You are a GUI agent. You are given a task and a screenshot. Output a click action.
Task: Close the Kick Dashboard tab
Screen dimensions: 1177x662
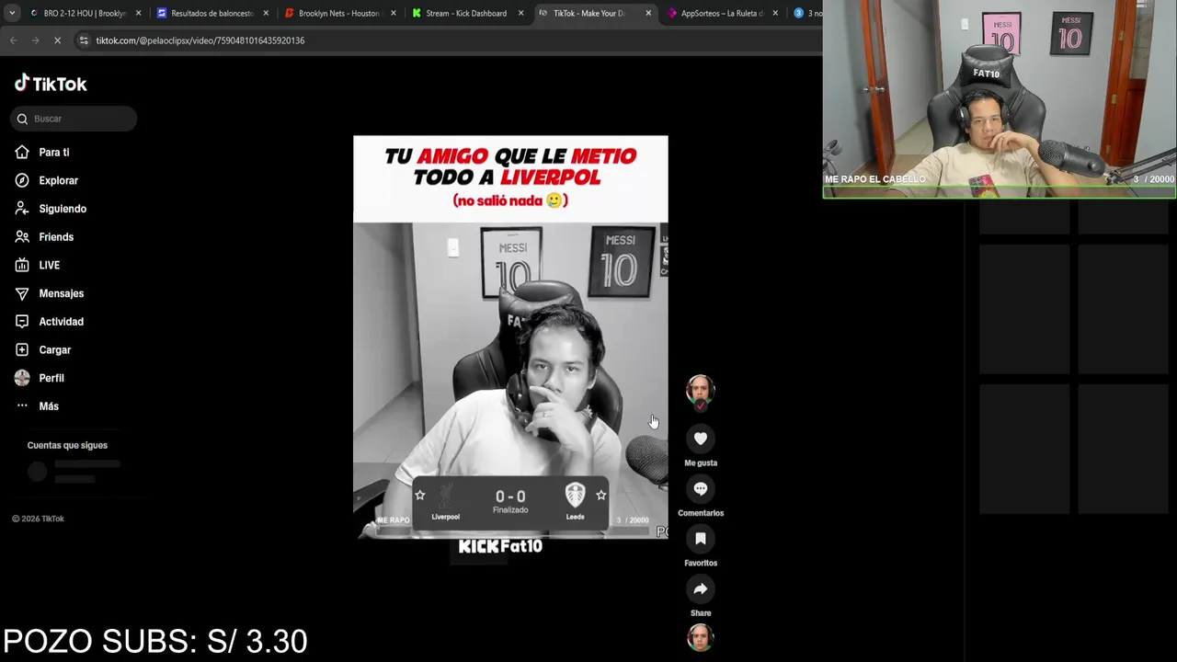click(520, 13)
